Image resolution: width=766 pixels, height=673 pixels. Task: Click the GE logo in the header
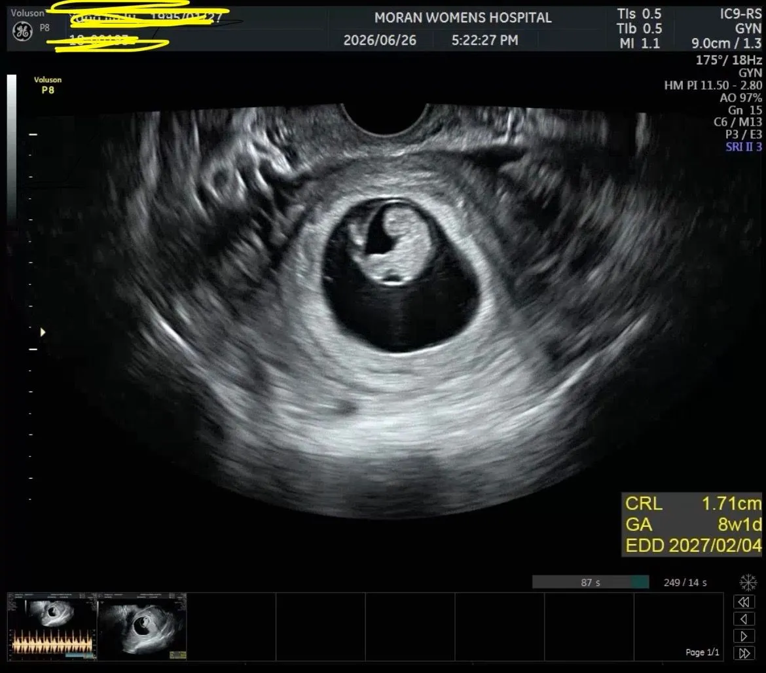pos(22,32)
